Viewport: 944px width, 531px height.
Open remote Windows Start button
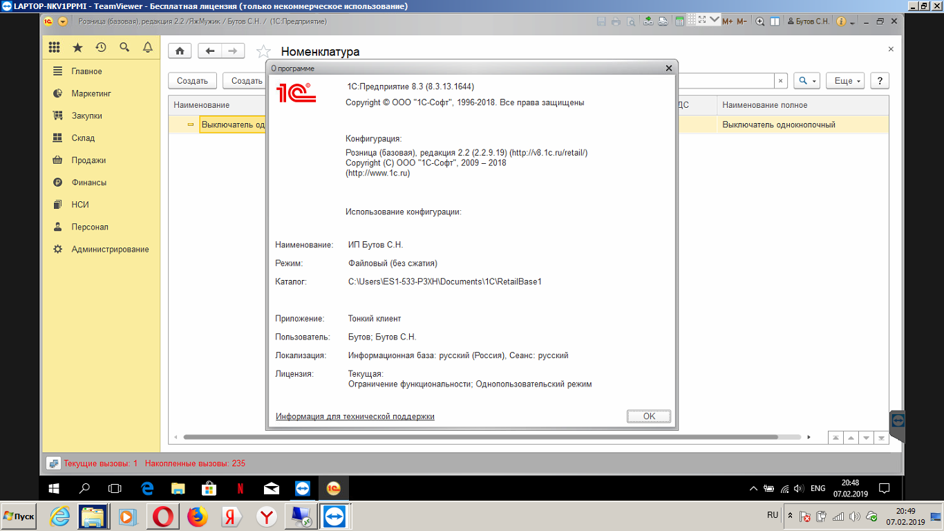click(x=54, y=489)
